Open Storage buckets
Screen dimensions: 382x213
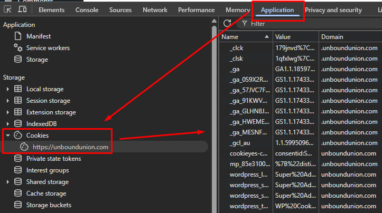coord(49,205)
